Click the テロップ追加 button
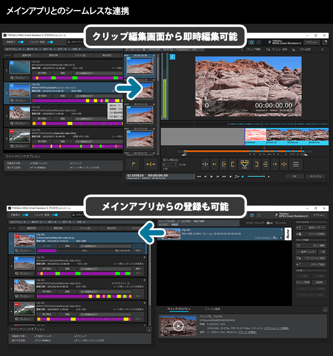This screenshot has height=356, width=333. pos(311,265)
